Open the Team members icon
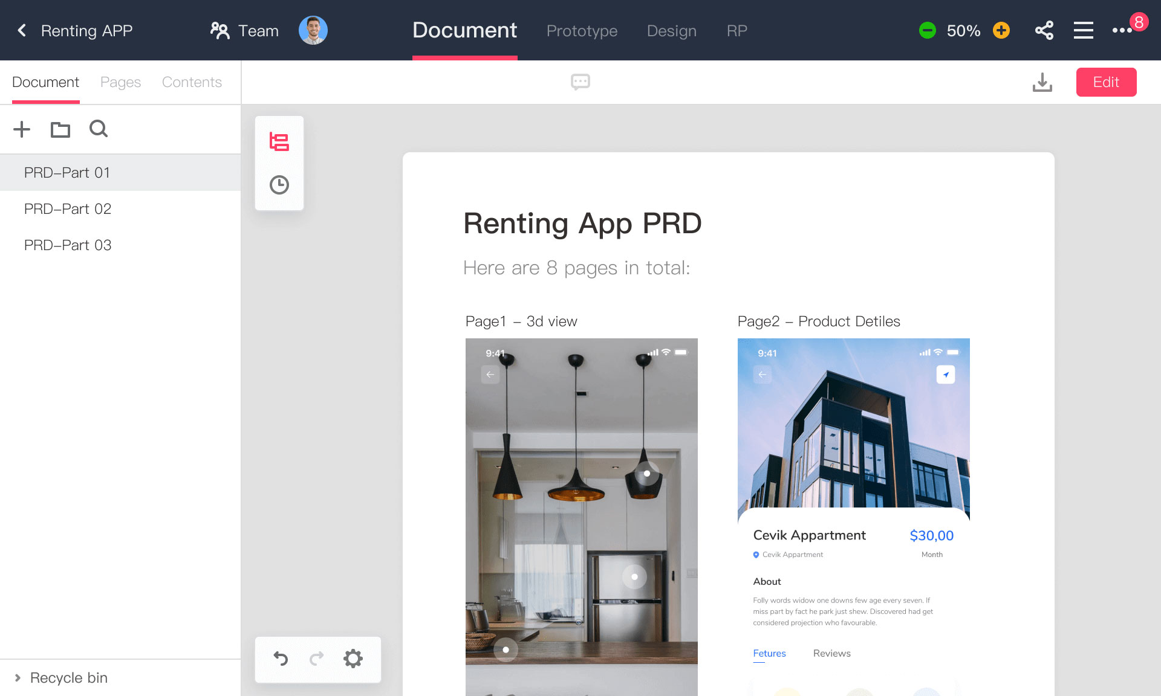The width and height of the screenshot is (1161, 696). 220,30
